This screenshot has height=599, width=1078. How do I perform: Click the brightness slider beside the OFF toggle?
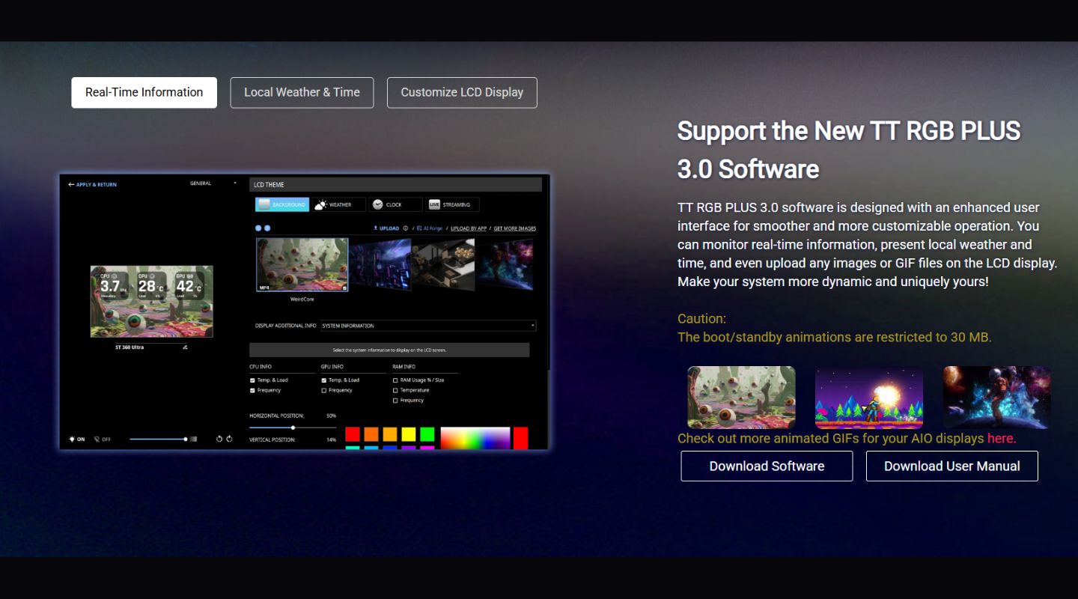coord(158,439)
